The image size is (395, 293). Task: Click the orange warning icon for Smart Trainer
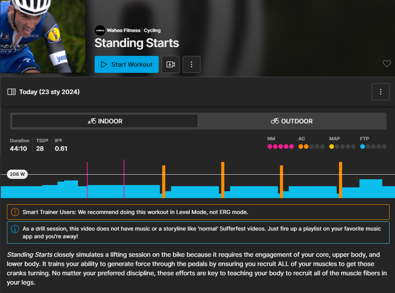(x=15, y=212)
